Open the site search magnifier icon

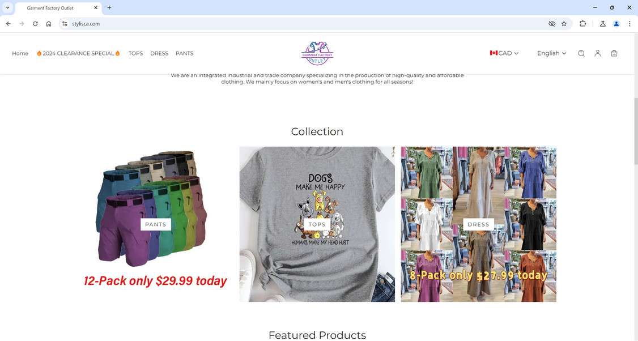tap(581, 53)
